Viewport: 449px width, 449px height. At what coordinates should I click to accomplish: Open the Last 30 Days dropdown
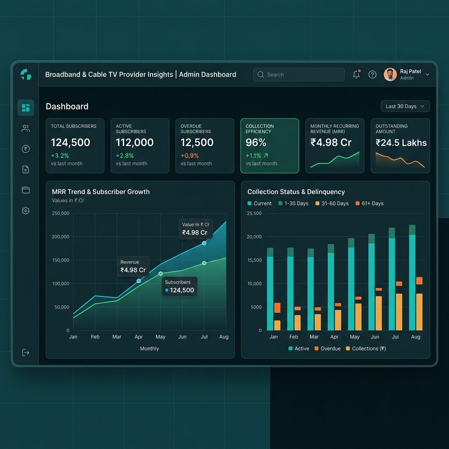click(405, 106)
